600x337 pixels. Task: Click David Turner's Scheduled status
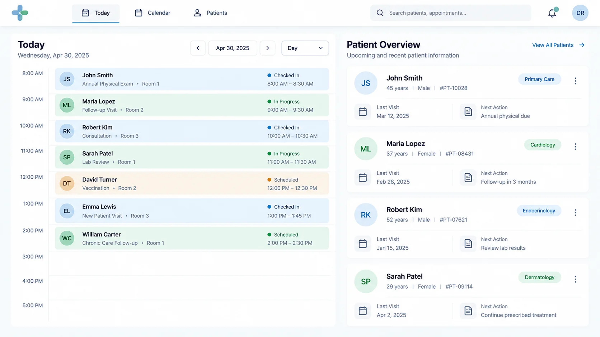(283, 180)
